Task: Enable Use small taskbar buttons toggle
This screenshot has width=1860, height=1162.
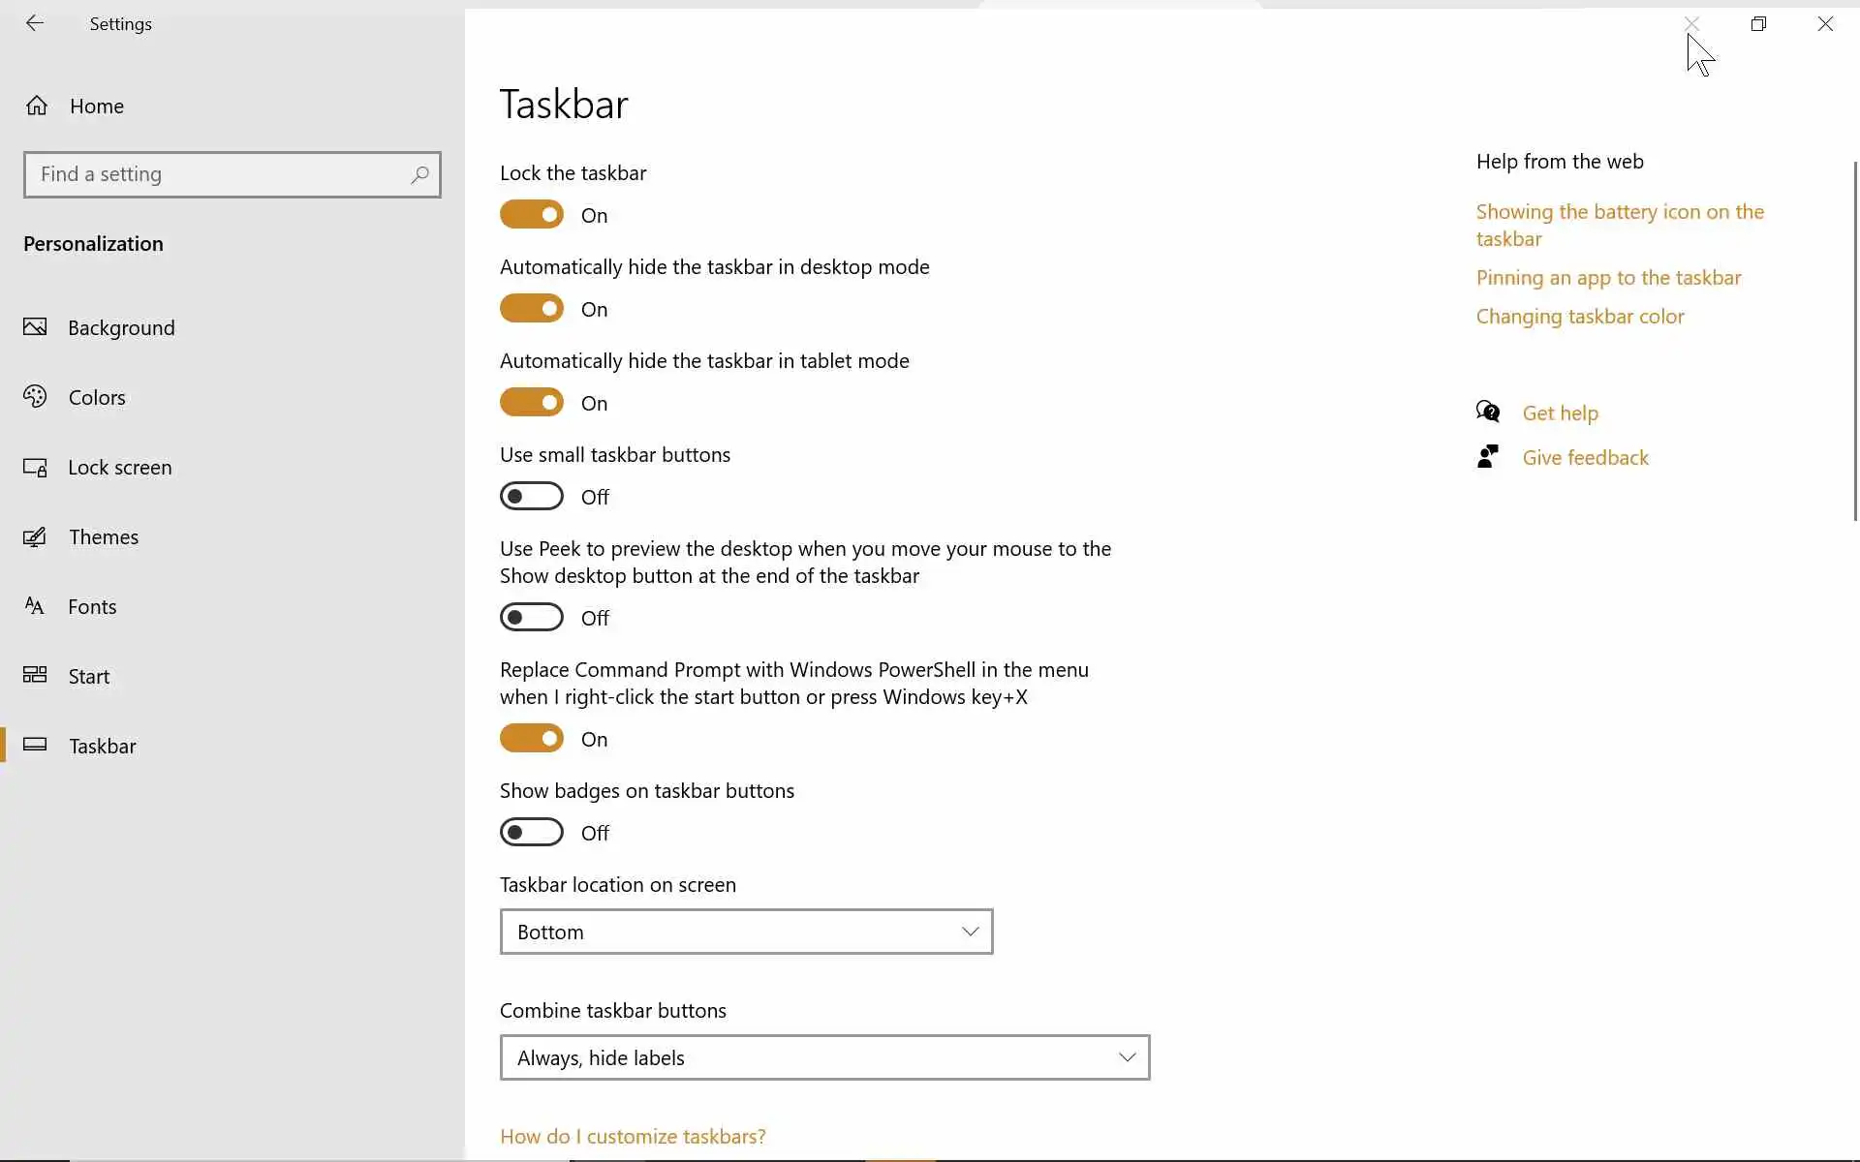Action: click(x=532, y=497)
